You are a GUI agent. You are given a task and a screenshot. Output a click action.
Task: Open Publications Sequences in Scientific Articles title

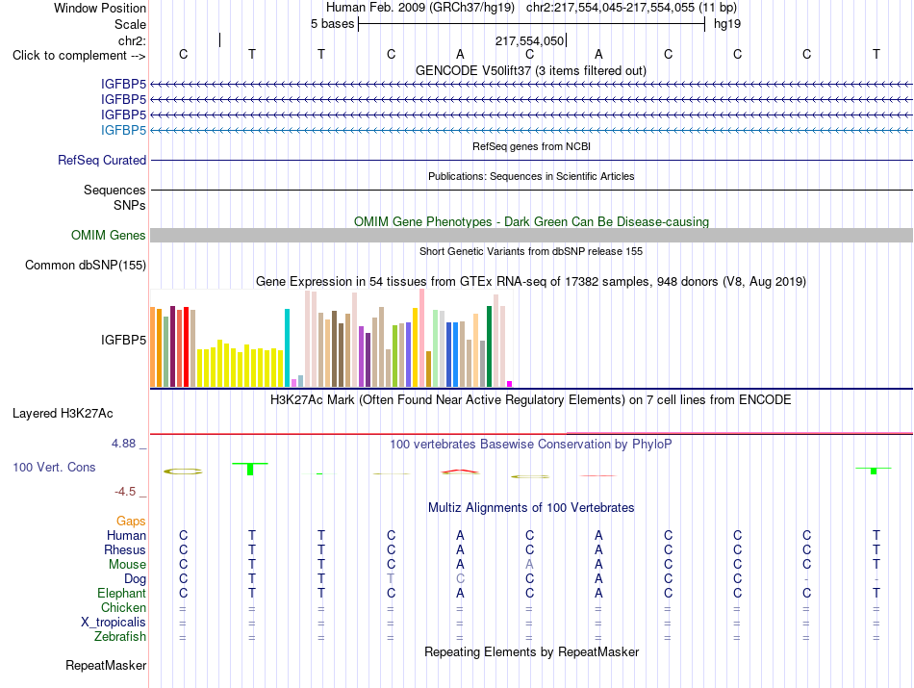[x=531, y=176]
